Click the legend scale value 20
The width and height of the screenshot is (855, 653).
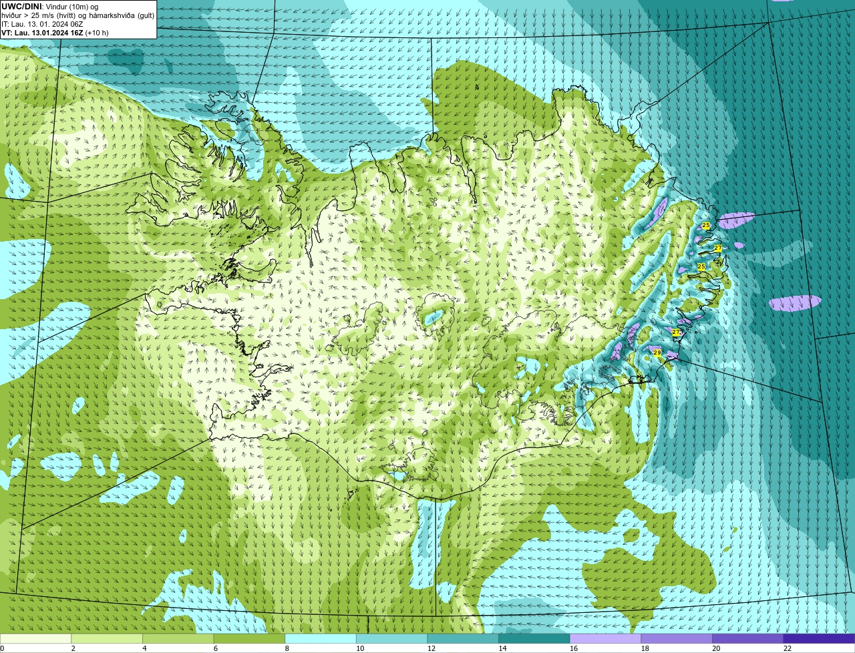coord(716,648)
